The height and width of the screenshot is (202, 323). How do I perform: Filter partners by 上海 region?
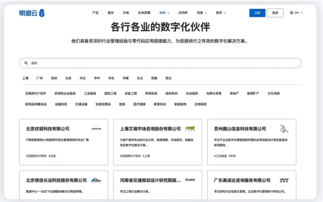click(x=25, y=78)
